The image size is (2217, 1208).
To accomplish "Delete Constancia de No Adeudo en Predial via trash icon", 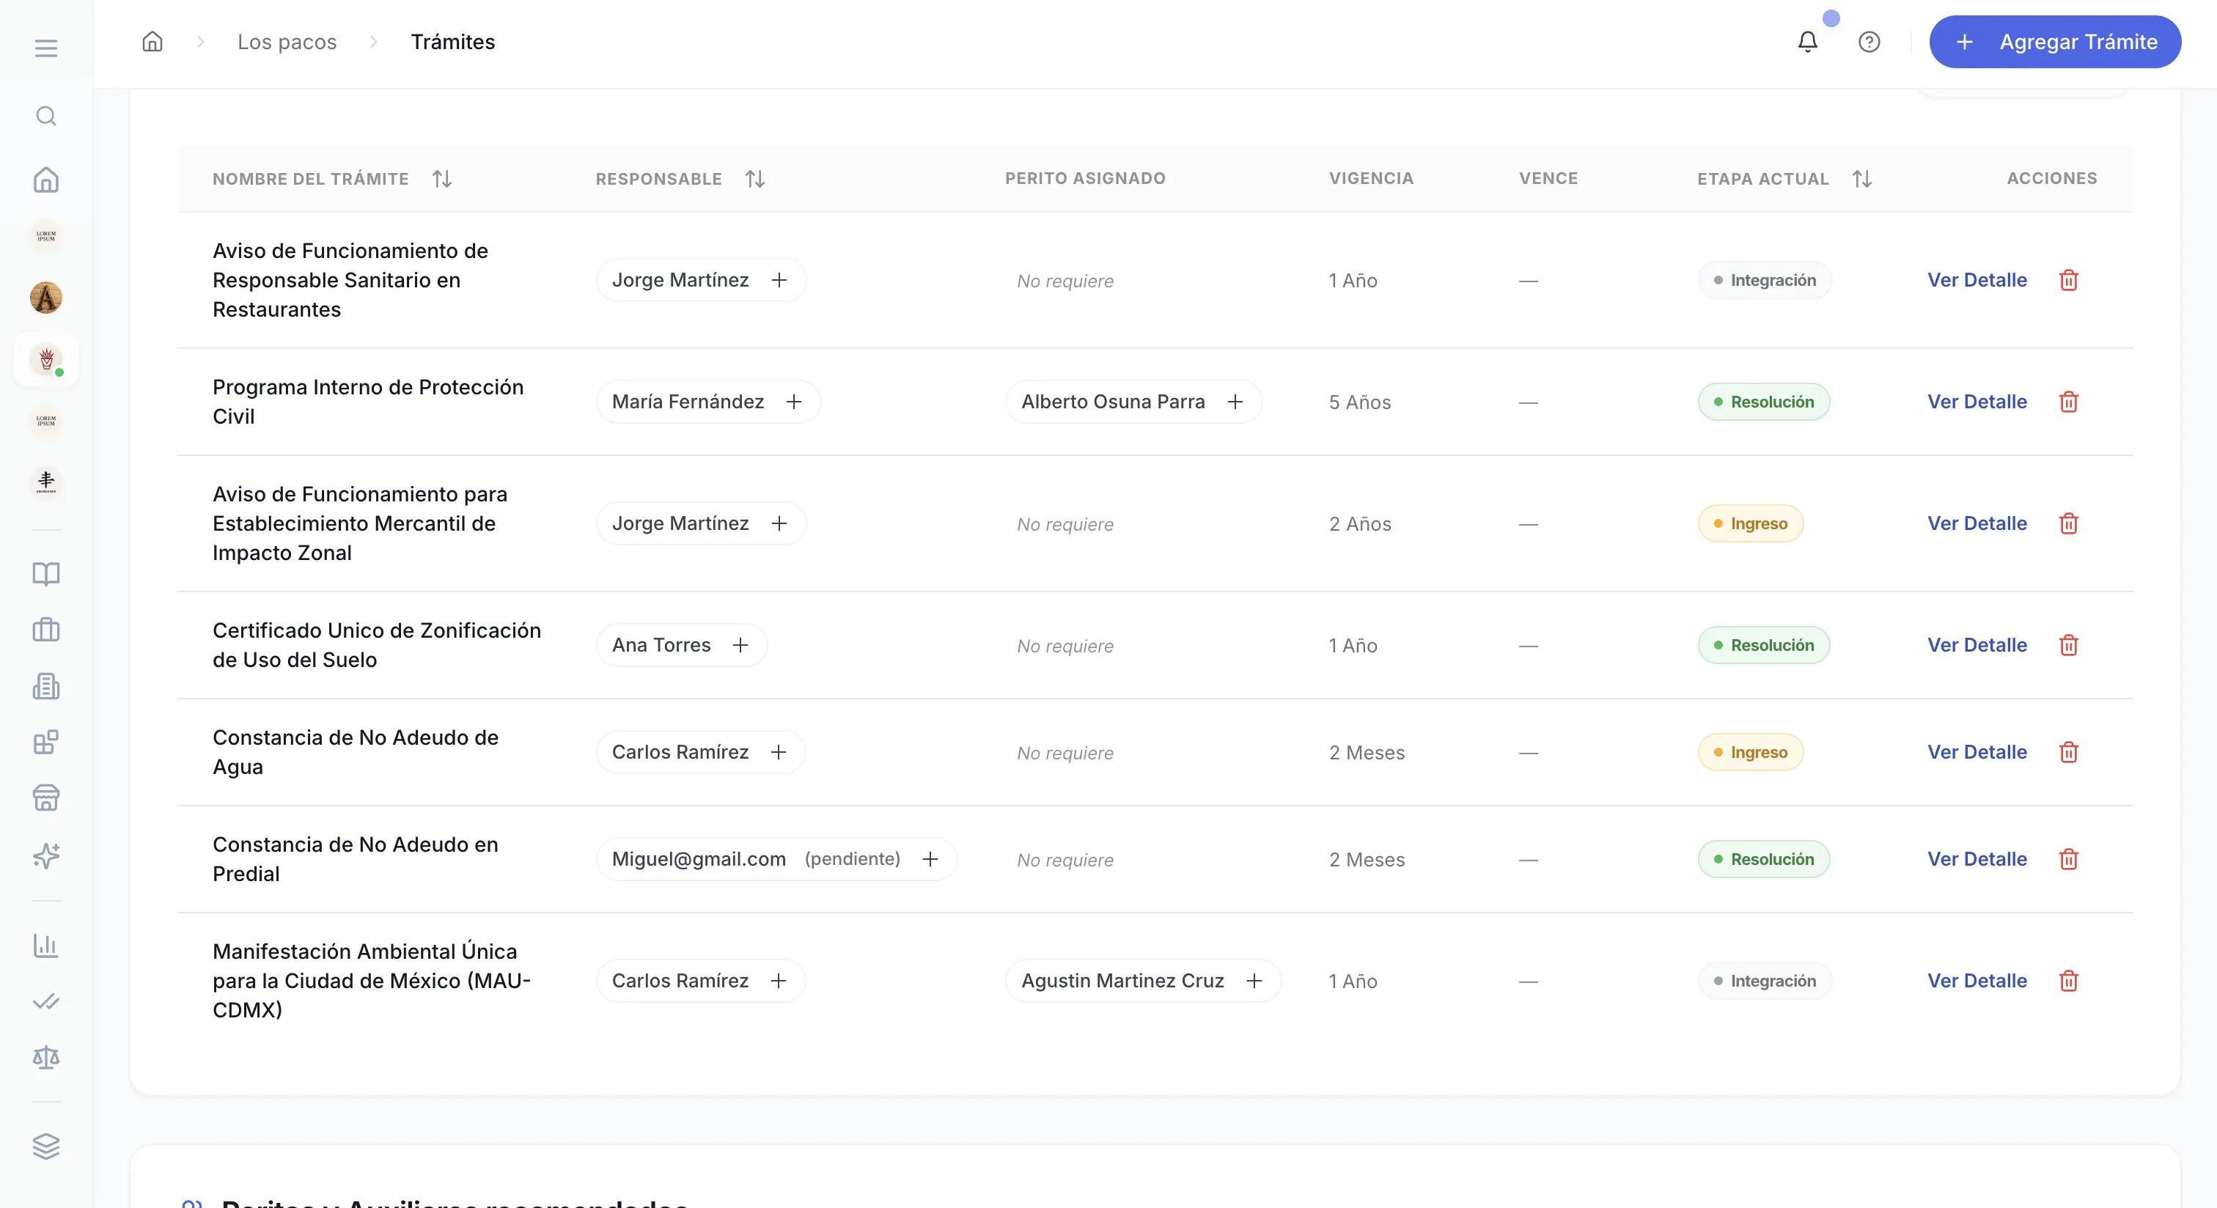I will (2069, 860).
